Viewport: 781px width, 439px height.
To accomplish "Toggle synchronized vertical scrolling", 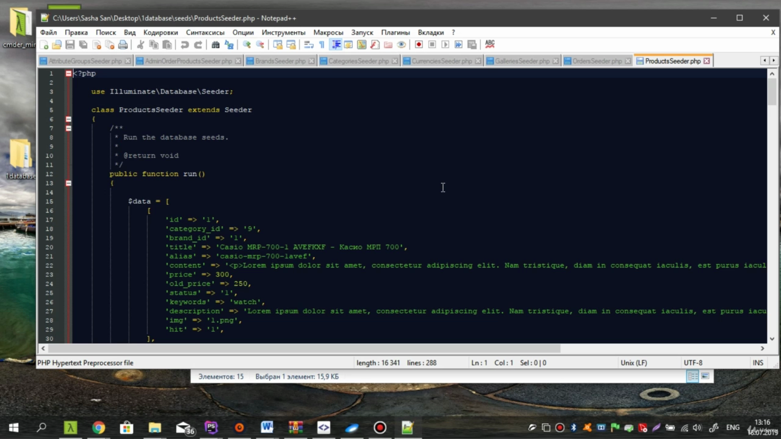I will pos(278,45).
